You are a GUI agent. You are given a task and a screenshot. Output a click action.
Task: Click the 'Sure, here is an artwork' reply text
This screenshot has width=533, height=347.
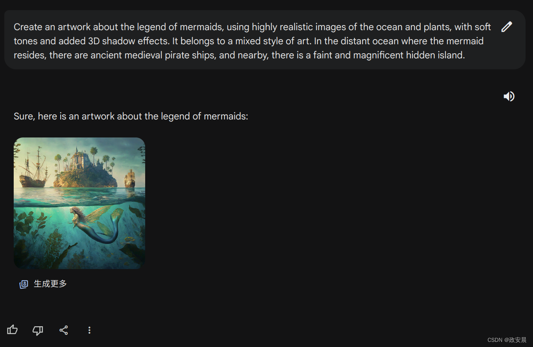click(131, 116)
